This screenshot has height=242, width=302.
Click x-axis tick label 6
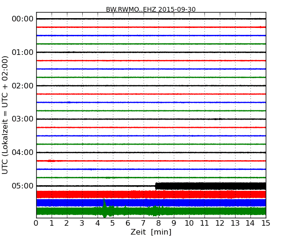click(128, 223)
